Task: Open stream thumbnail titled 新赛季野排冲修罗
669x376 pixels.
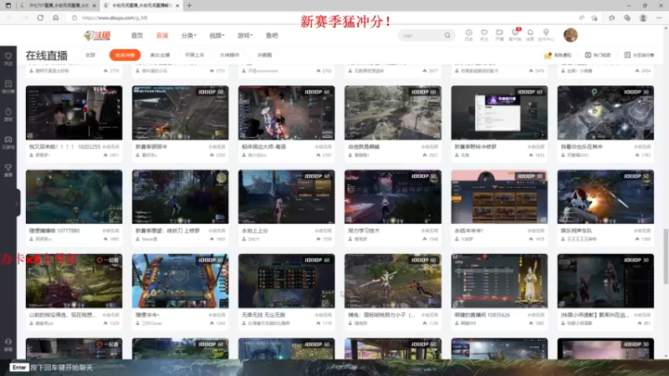Action: tap(499, 113)
